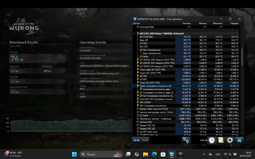This screenshot has width=255, height=159.
Task: Expand the Ядра температури row
Action: (138, 53)
